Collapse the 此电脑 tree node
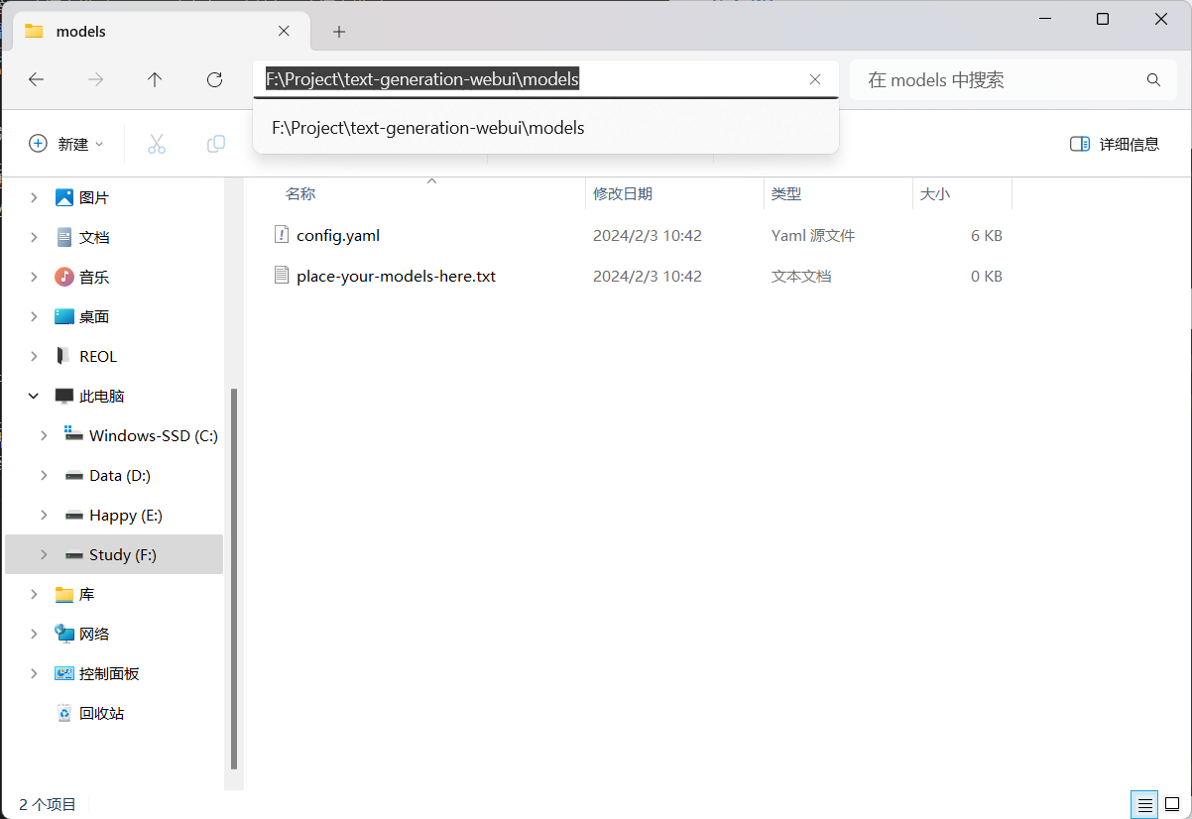 [34, 397]
